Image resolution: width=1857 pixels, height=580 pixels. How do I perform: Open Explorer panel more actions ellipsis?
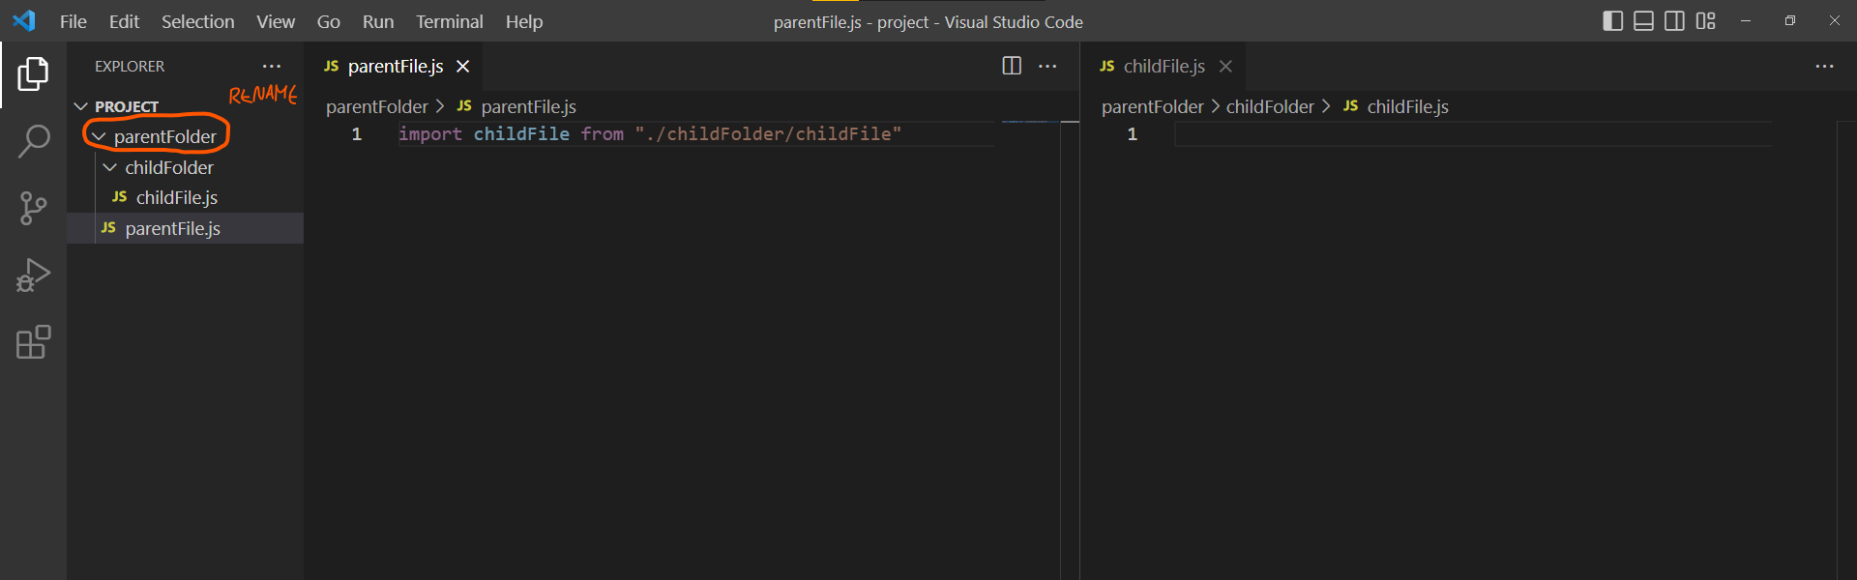coord(272,66)
